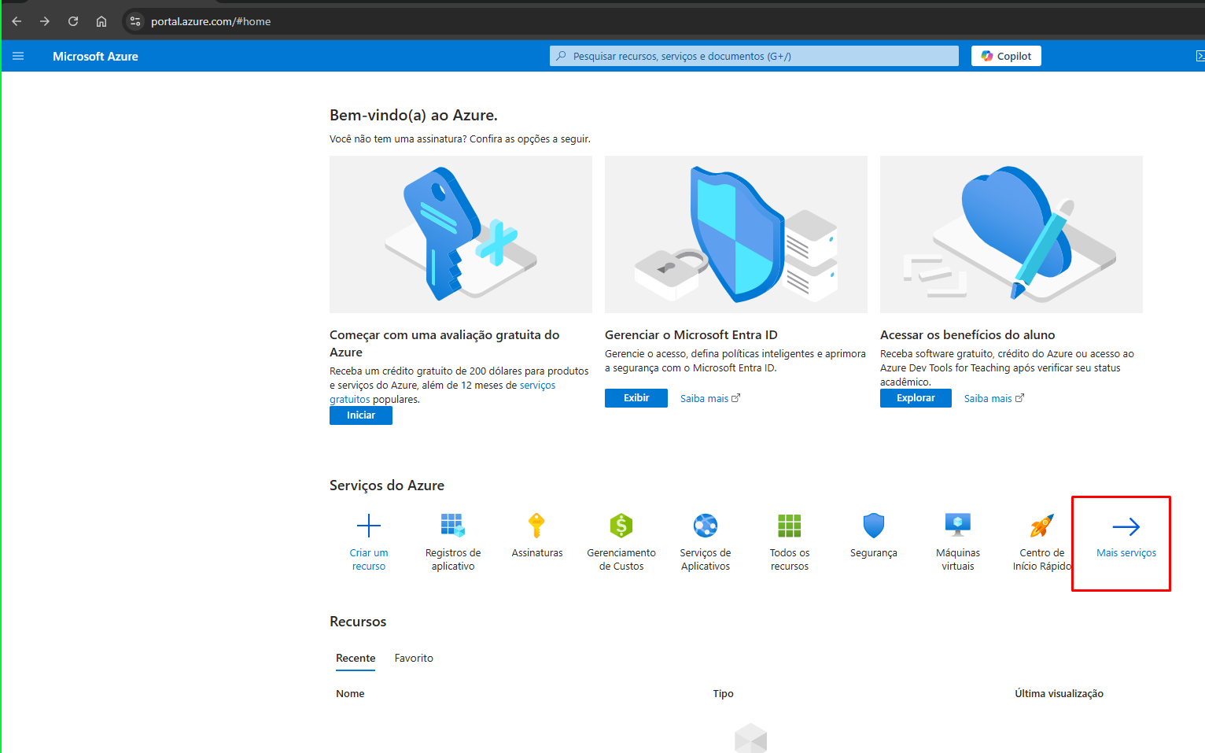
Task: Click Exibir under Microsoft Entra ID
Action: coord(636,398)
